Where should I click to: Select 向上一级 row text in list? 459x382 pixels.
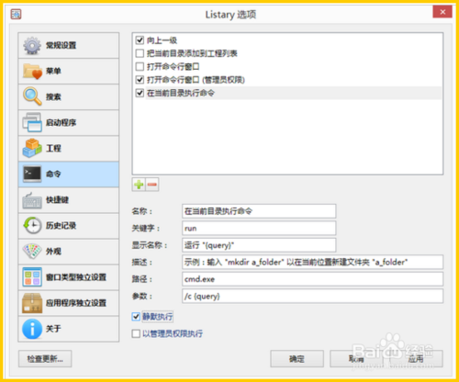click(162, 40)
